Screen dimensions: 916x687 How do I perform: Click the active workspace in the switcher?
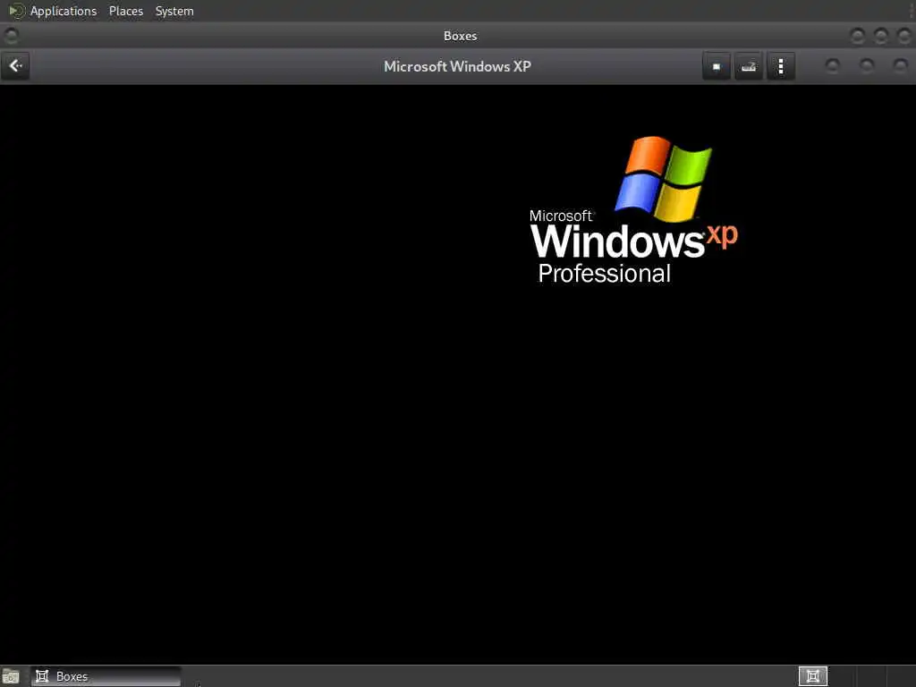(812, 676)
